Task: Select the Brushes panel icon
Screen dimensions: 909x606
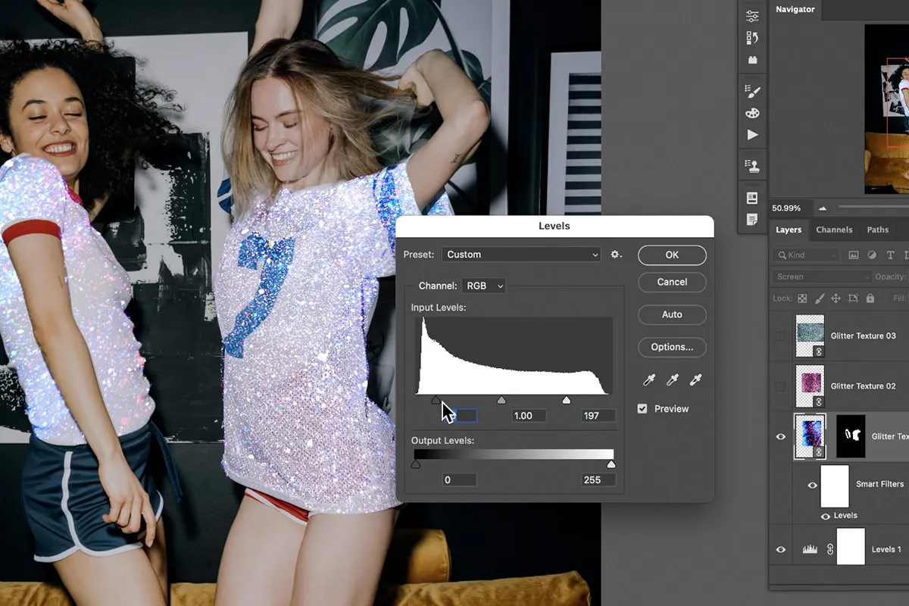Action: [x=752, y=91]
